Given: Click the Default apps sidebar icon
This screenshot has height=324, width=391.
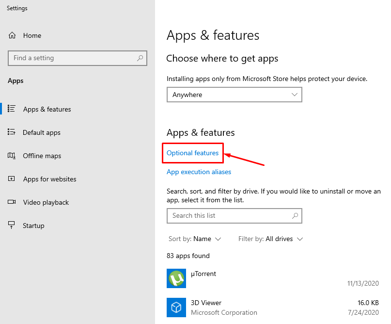Looking at the screenshot, I should [12, 132].
